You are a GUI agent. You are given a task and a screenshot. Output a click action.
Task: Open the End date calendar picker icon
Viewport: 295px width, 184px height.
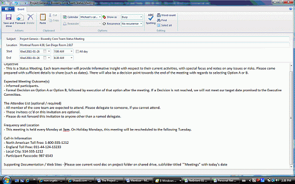coord(45,57)
